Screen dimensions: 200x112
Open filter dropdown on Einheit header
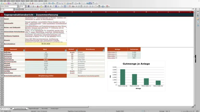coord(77,50)
